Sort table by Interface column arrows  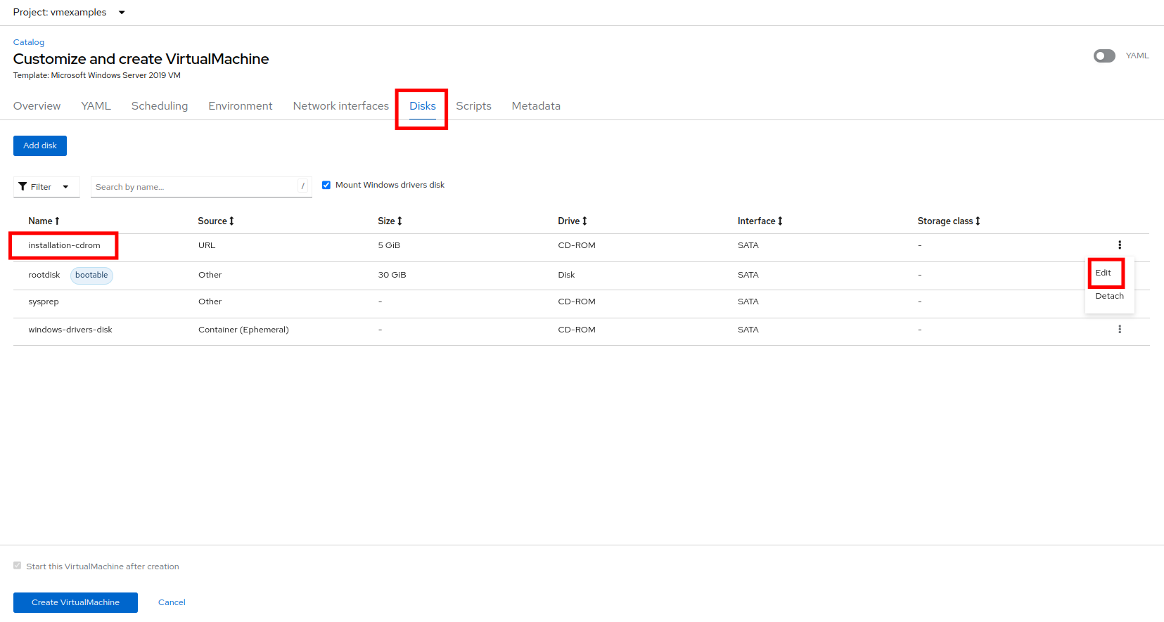click(780, 221)
